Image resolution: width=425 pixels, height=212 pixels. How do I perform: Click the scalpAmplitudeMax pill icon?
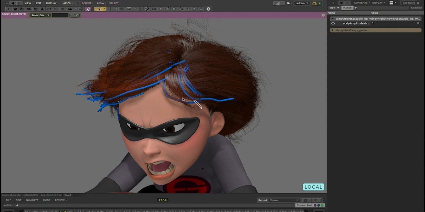tap(333, 23)
